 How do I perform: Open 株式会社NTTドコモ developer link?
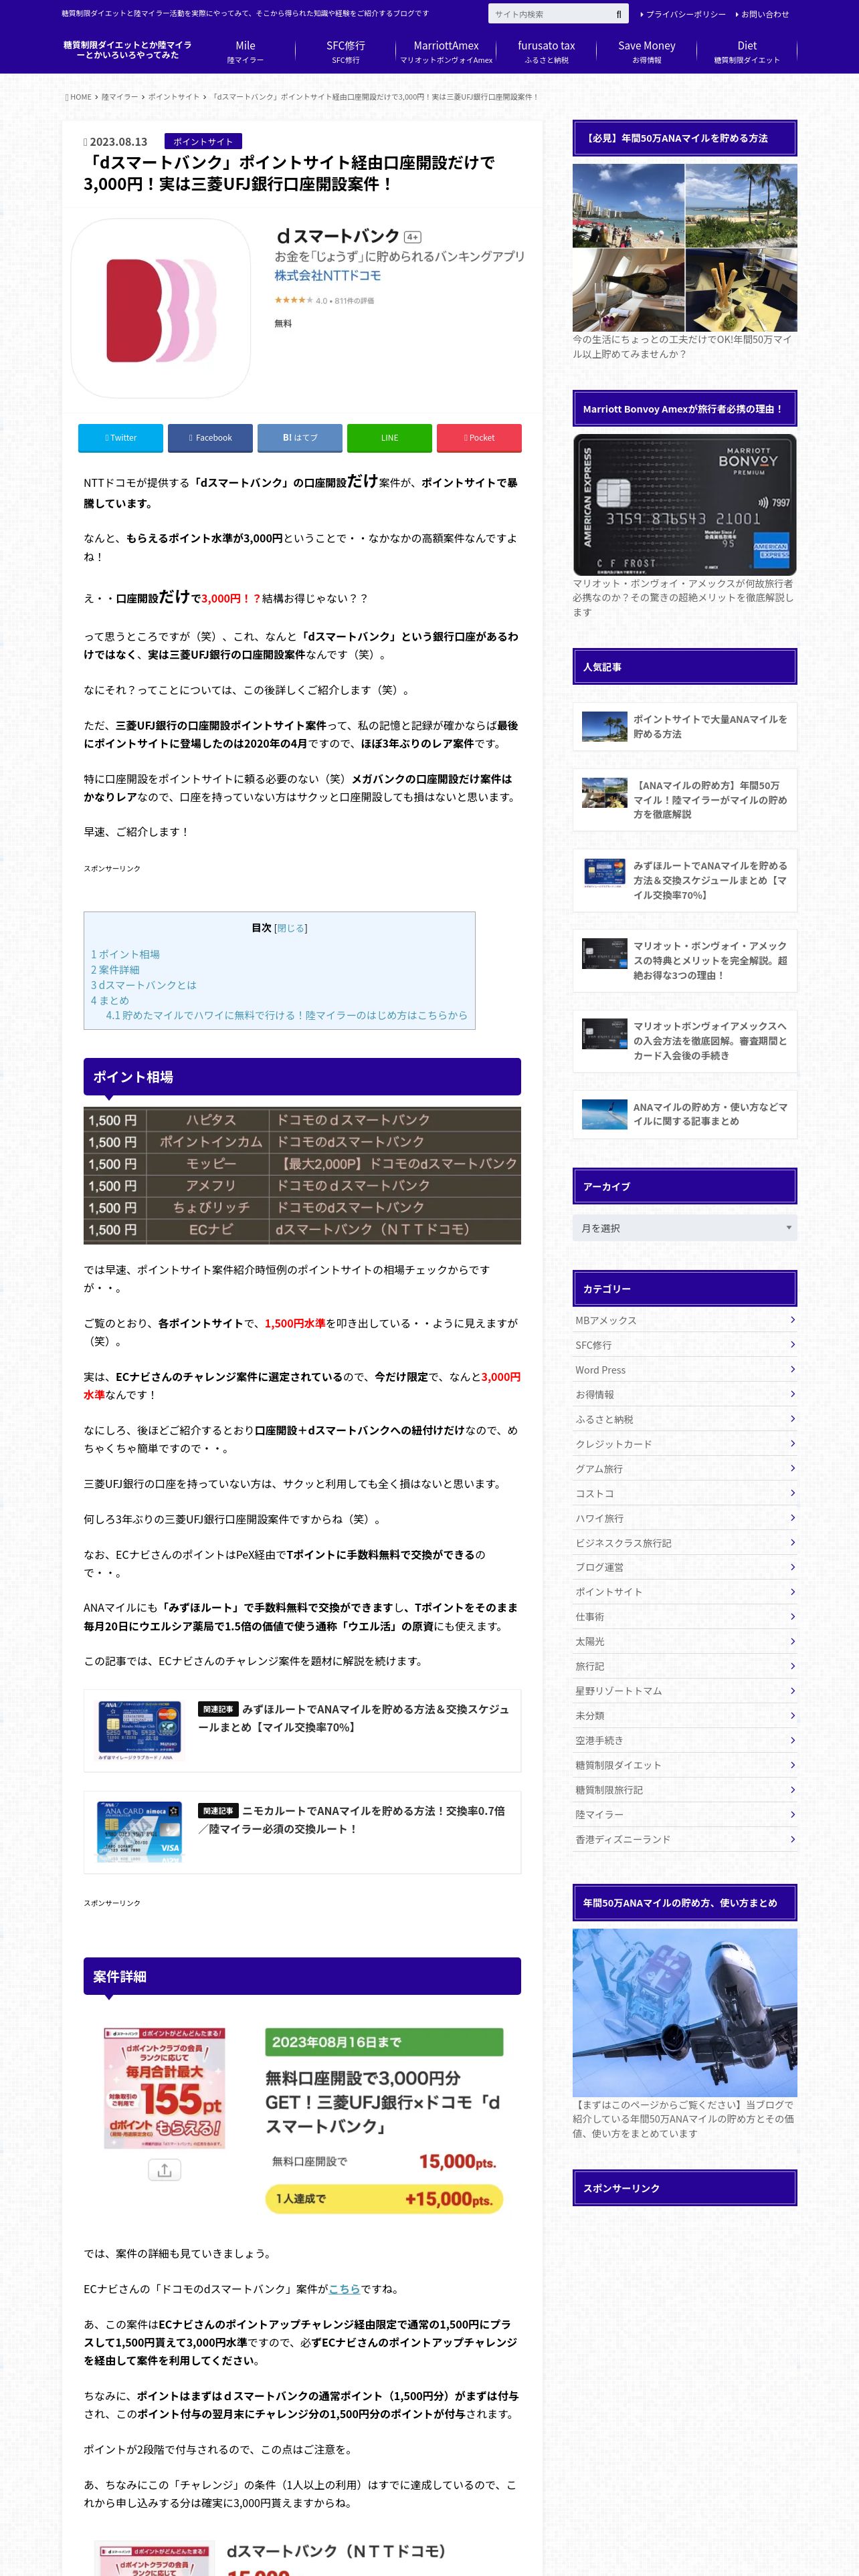pyautogui.click(x=328, y=275)
